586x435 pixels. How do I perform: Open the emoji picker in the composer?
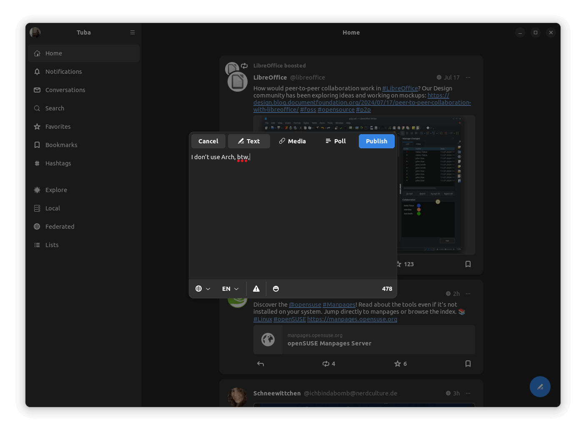coord(276,288)
